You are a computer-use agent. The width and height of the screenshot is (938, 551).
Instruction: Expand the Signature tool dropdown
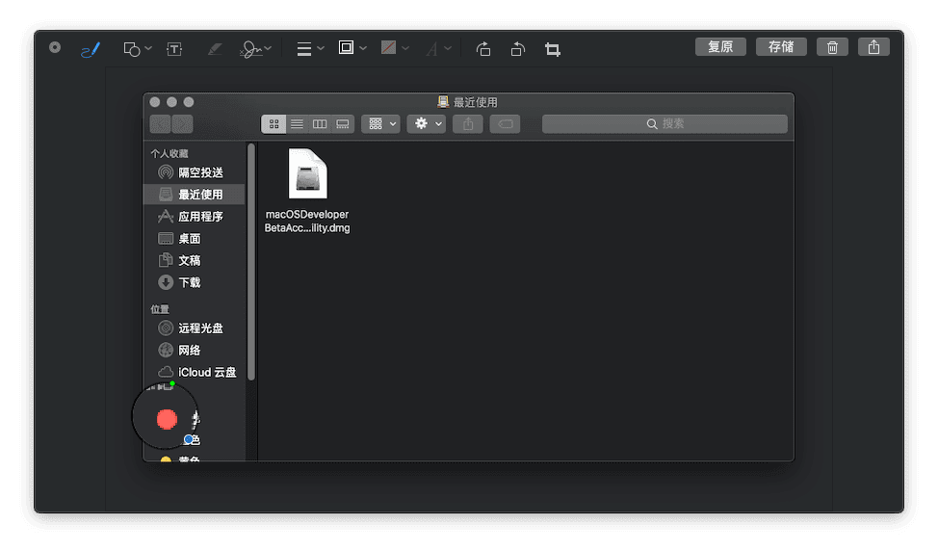[256, 49]
